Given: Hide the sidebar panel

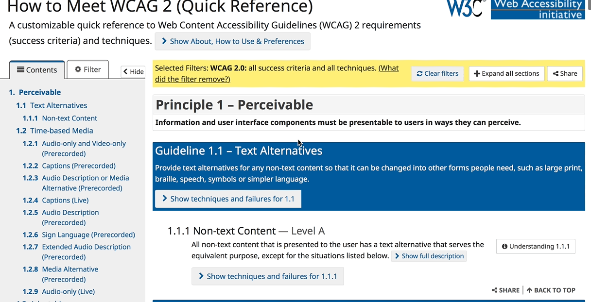Looking at the screenshot, I should click(x=133, y=71).
